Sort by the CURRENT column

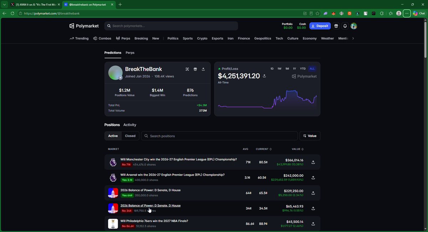(264, 149)
